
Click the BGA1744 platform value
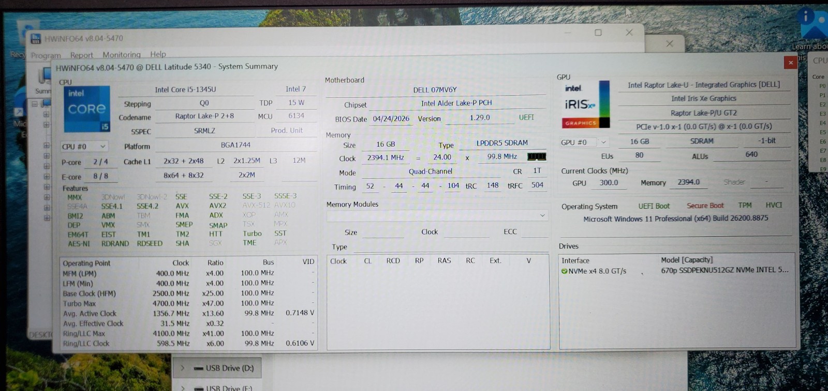coord(235,145)
